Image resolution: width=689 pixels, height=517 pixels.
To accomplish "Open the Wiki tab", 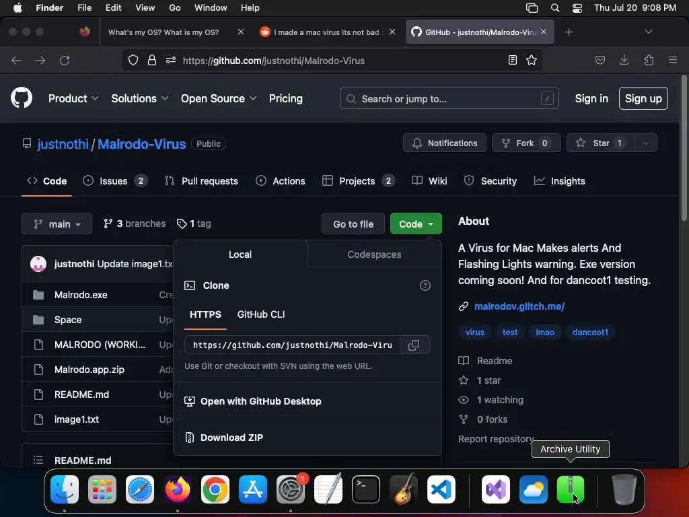I will (x=429, y=181).
